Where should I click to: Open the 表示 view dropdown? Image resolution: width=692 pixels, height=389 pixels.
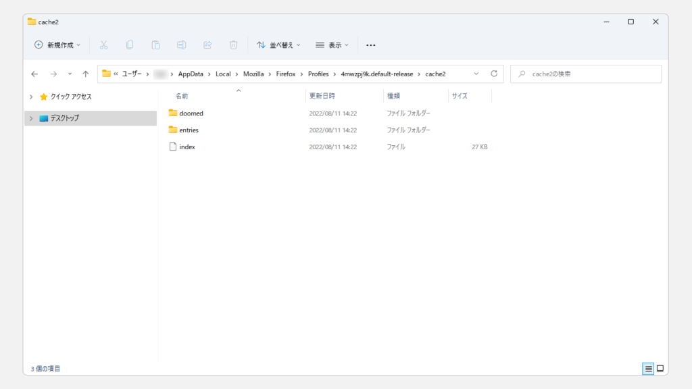point(332,45)
